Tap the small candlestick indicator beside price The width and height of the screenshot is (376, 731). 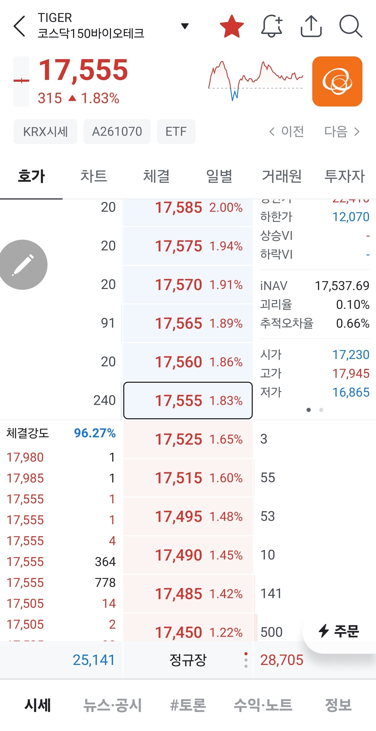[21, 81]
